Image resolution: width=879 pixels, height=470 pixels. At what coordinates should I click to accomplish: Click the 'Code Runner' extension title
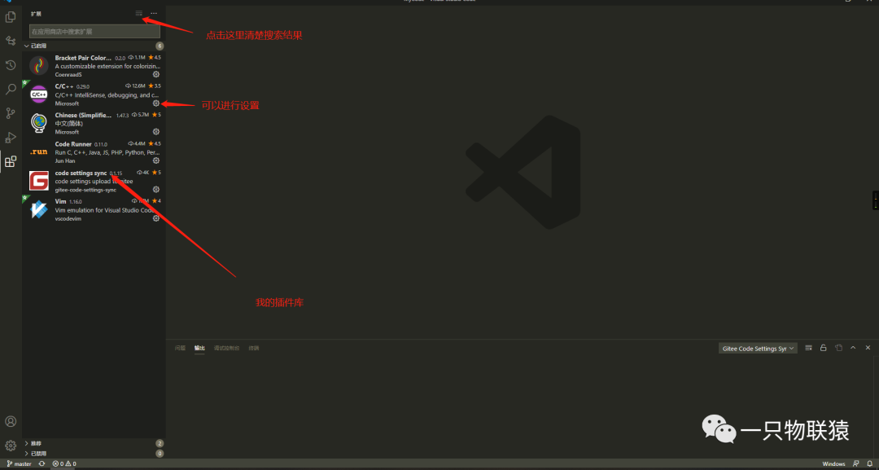(73, 144)
